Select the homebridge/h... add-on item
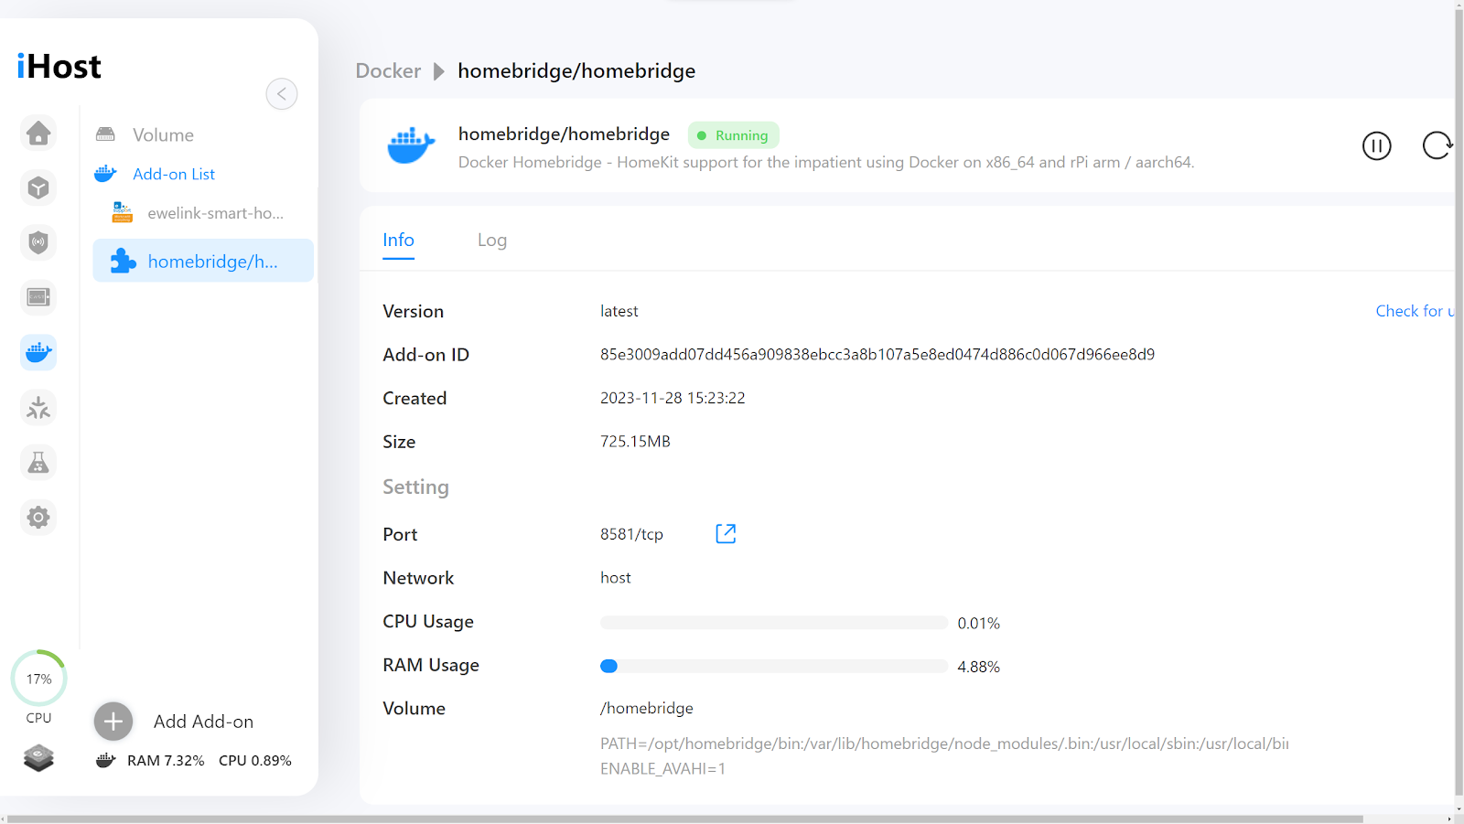This screenshot has height=824, width=1464. 203,261
